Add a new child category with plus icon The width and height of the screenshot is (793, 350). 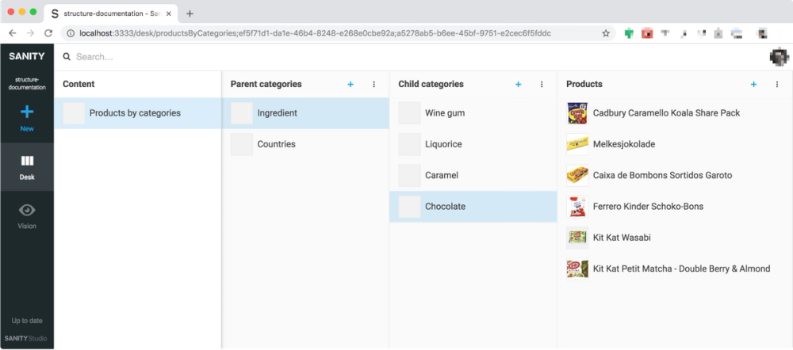coord(518,85)
